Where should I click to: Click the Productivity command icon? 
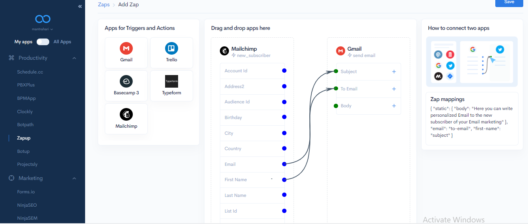(11, 58)
